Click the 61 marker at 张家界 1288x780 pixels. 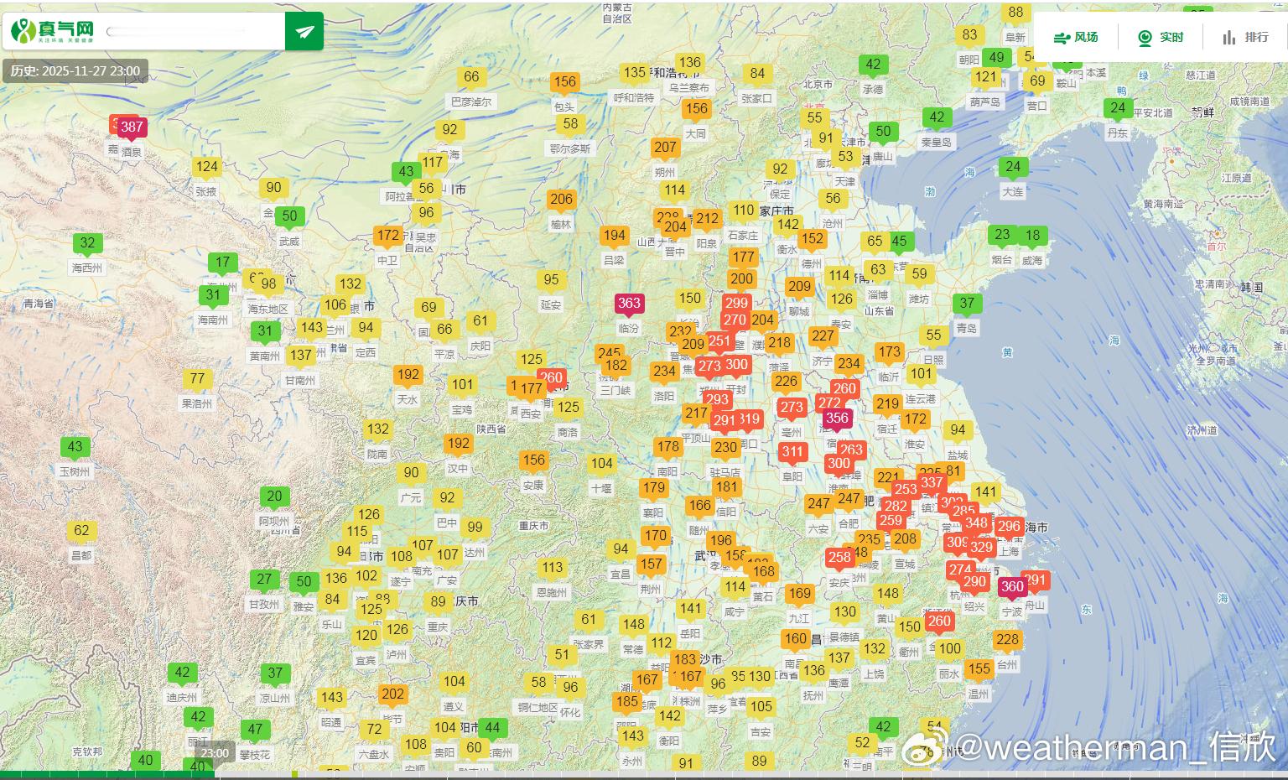click(x=589, y=619)
